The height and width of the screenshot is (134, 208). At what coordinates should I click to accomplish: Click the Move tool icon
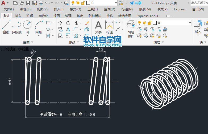tap(60, 23)
